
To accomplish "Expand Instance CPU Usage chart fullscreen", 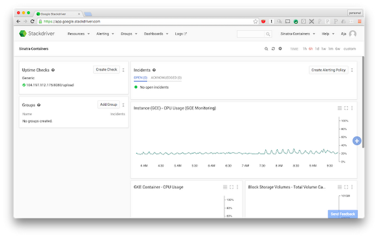I will pos(346,108).
